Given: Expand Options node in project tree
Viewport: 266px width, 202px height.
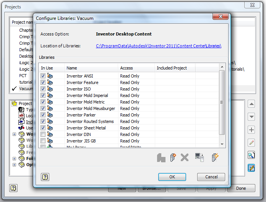Looking at the screenshot, I should point(14,165).
